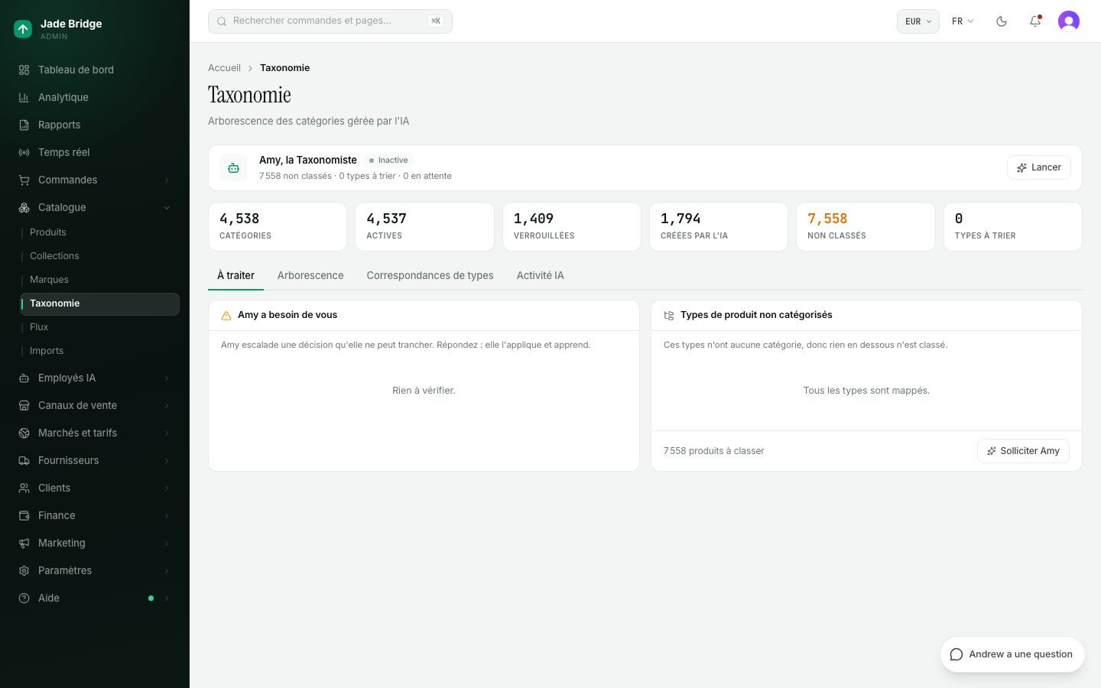Click the Clients people icon

pyautogui.click(x=24, y=488)
